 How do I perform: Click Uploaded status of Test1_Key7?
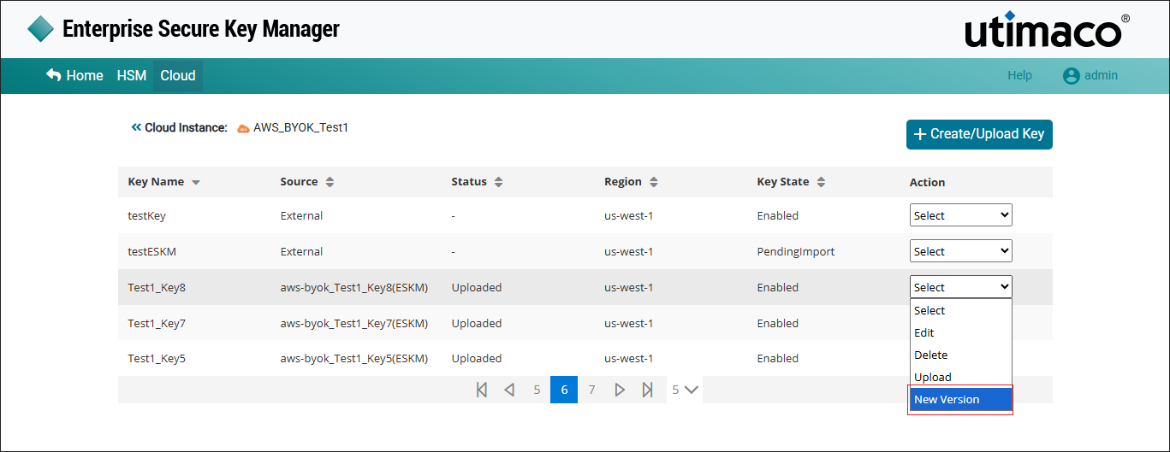coord(477,323)
